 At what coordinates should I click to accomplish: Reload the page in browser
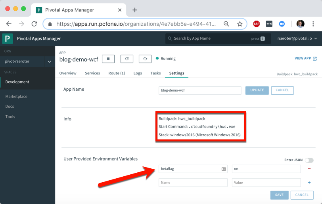[x=34, y=24]
